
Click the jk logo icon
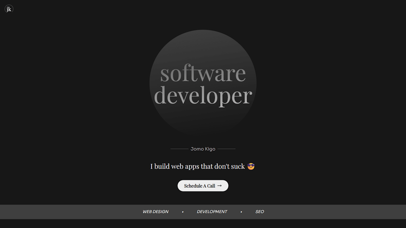point(9,9)
